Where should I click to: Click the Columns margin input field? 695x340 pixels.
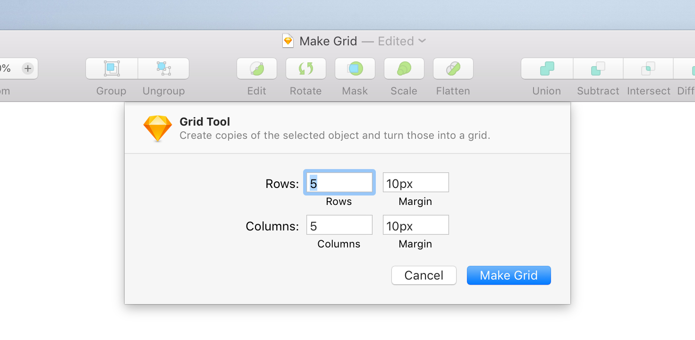pos(415,225)
